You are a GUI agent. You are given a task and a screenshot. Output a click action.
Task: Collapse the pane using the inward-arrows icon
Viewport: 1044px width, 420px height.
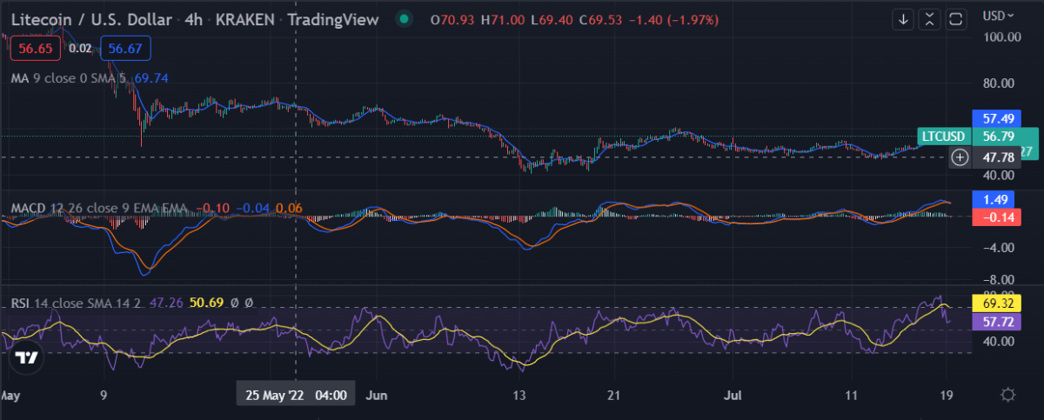point(930,18)
